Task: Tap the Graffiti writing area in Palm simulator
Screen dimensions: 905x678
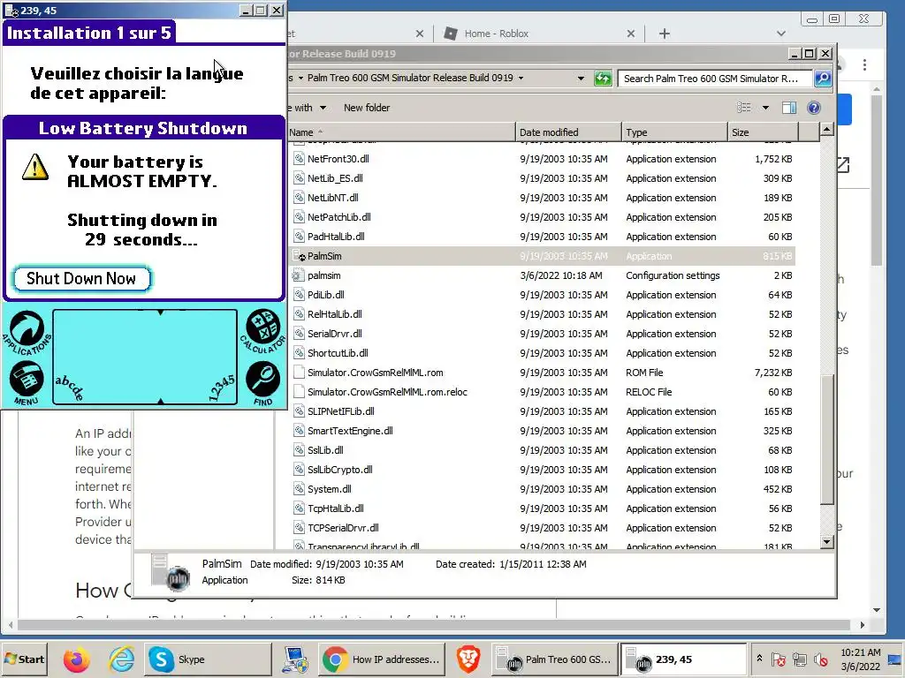Action: point(145,357)
